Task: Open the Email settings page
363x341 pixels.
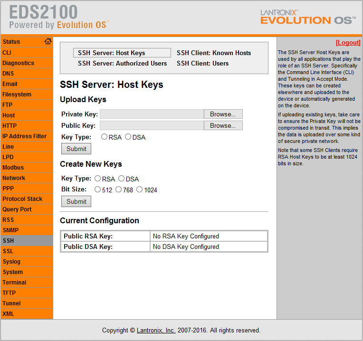Action: pyautogui.click(x=27, y=84)
